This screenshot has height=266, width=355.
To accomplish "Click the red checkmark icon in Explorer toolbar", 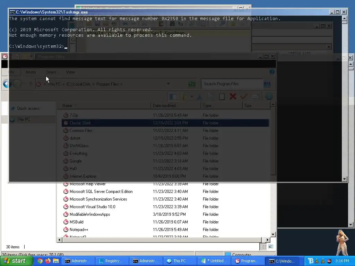I will pyautogui.click(x=244, y=97).
